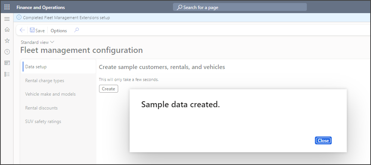Click the Search for a page field
Image resolution: width=371 pixels, height=165 pixels.
click(240, 7)
